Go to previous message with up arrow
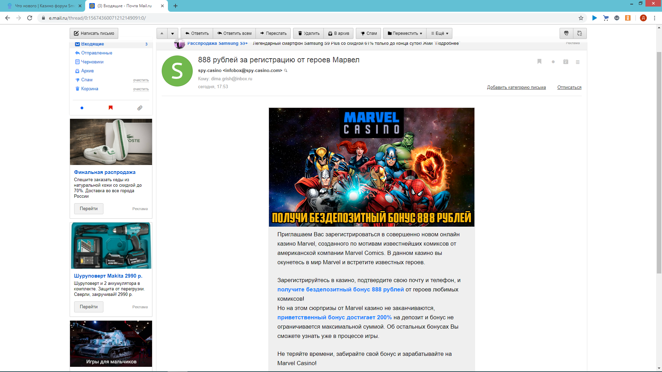The image size is (662, 372). [162, 33]
